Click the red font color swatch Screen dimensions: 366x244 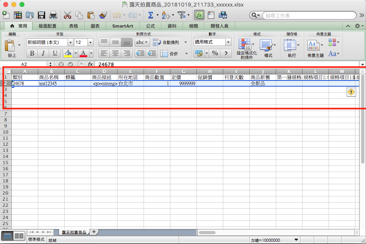click(83, 53)
